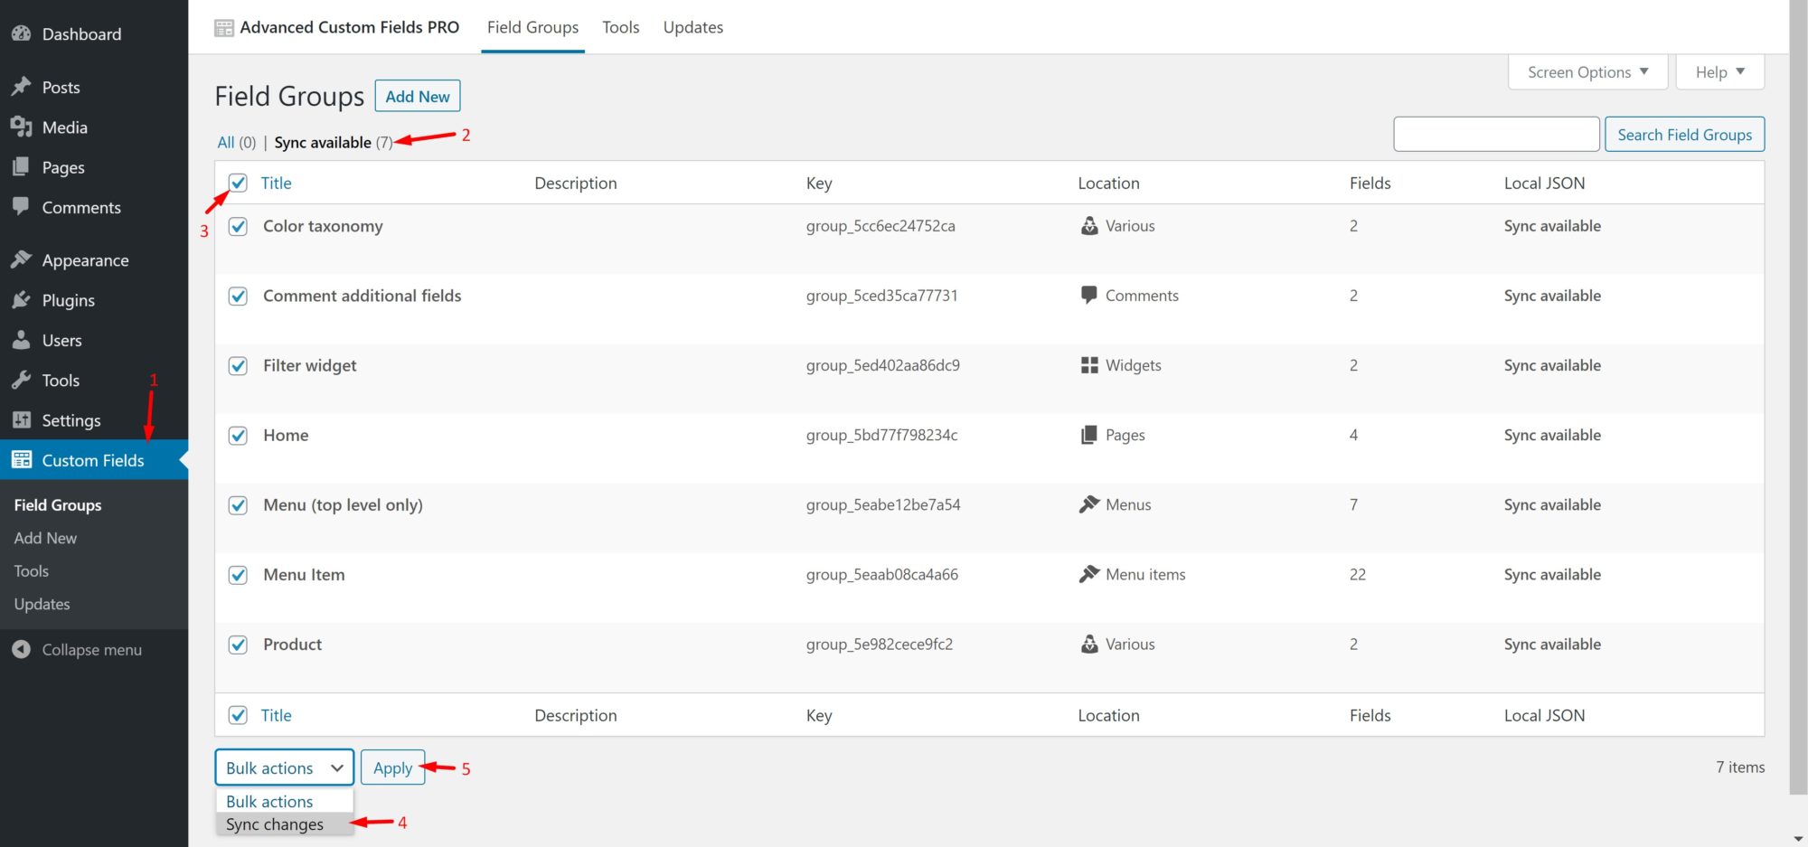Click the 7 items count text
This screenshot has width=1808, height=847.
(1740, 767)
